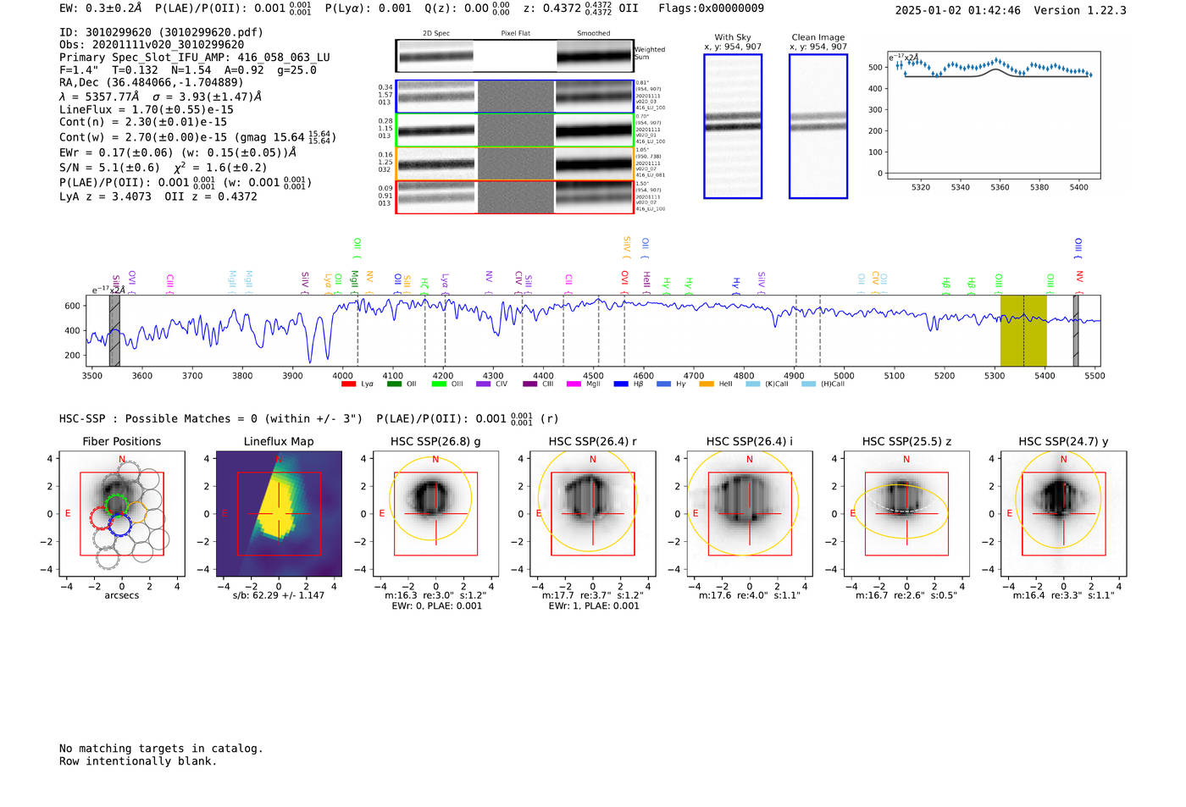The width and height of the screenshot is (1186, 807).
Task: Click the 'Smoothed' column header
Action: point(594,33)
